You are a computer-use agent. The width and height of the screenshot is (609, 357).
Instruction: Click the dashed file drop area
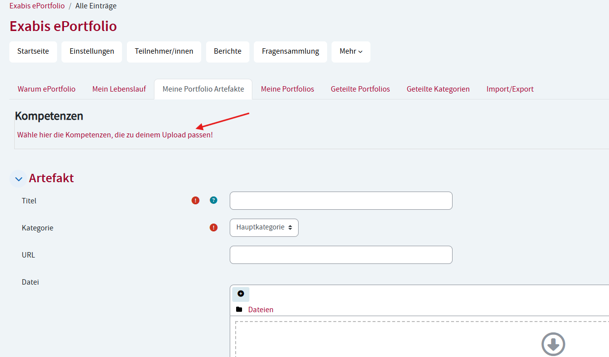pos(422,339)
